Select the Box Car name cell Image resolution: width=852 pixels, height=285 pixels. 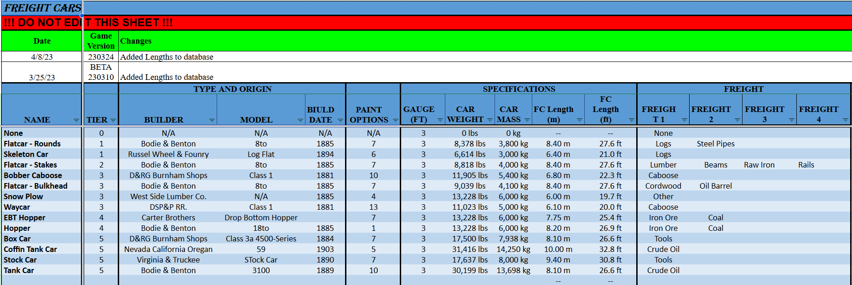click(42, 239)
